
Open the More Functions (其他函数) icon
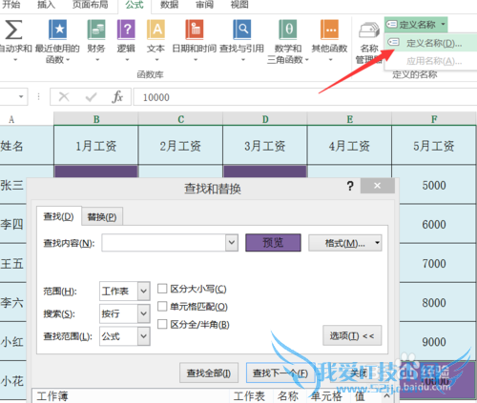(x=329, y=30)
